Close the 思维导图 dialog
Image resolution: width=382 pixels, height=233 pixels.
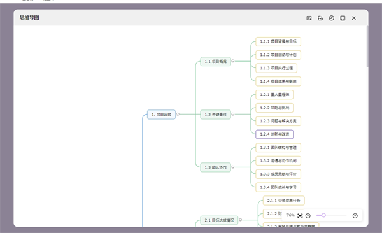(x=354, y=18)
